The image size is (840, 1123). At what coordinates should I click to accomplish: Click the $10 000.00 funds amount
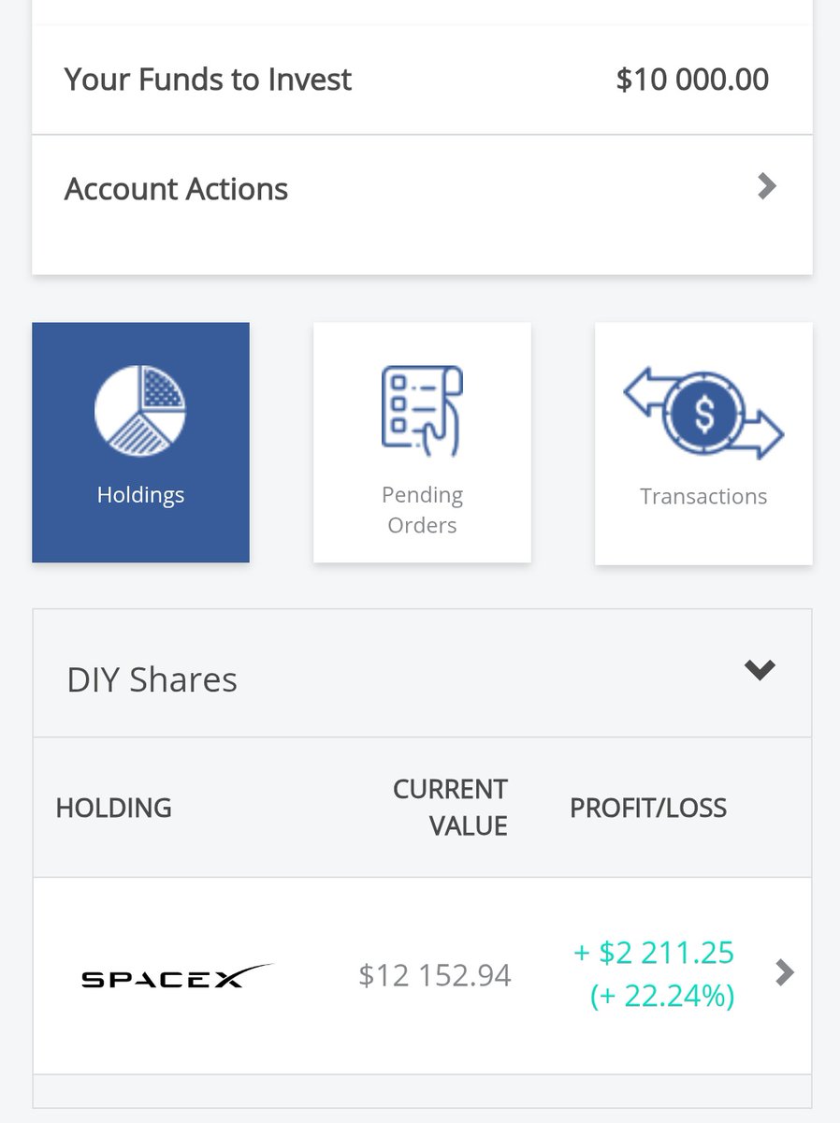[x=692, y=79]
